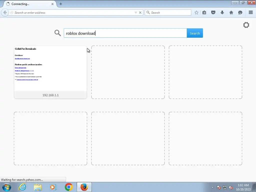Focus the Search or enter address bar

click(x=73, y=12)
